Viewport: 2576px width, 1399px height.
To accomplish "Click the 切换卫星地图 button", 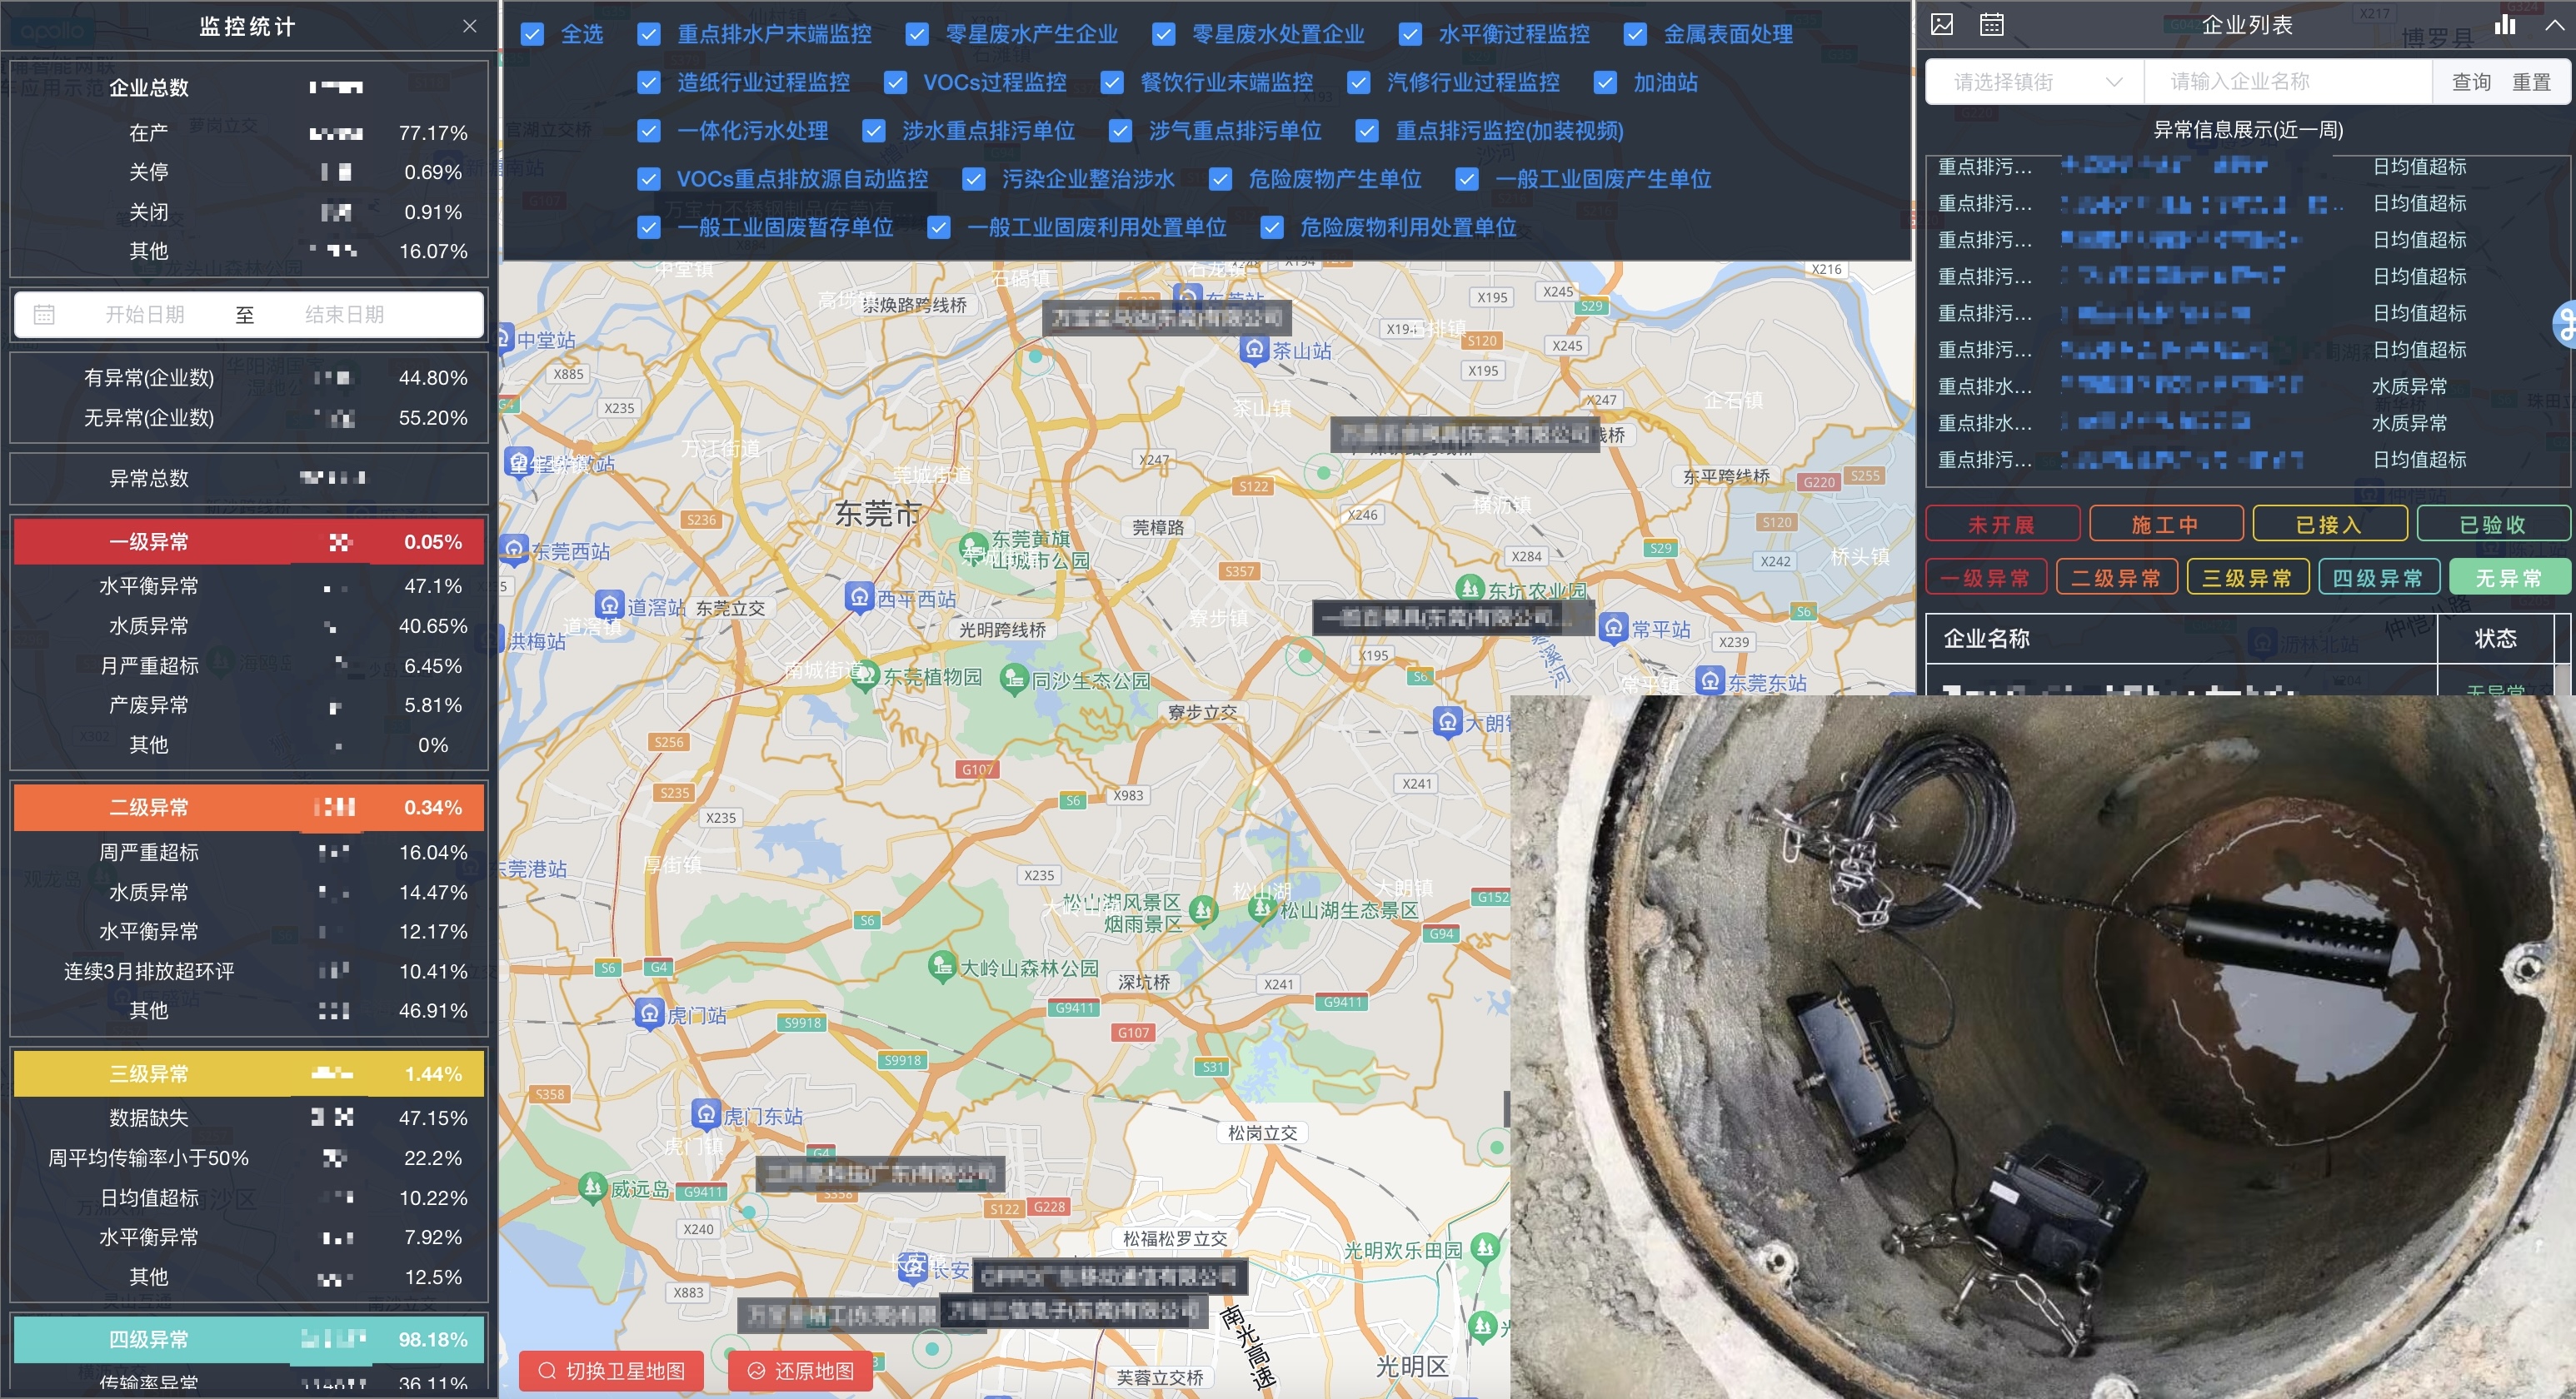I will click(611, 1371).
